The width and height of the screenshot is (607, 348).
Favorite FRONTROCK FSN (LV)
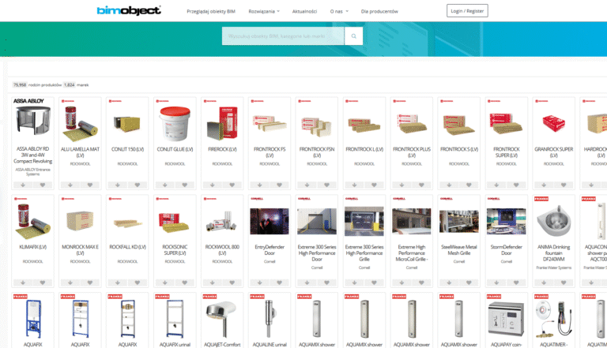click(x=326, y=185)
